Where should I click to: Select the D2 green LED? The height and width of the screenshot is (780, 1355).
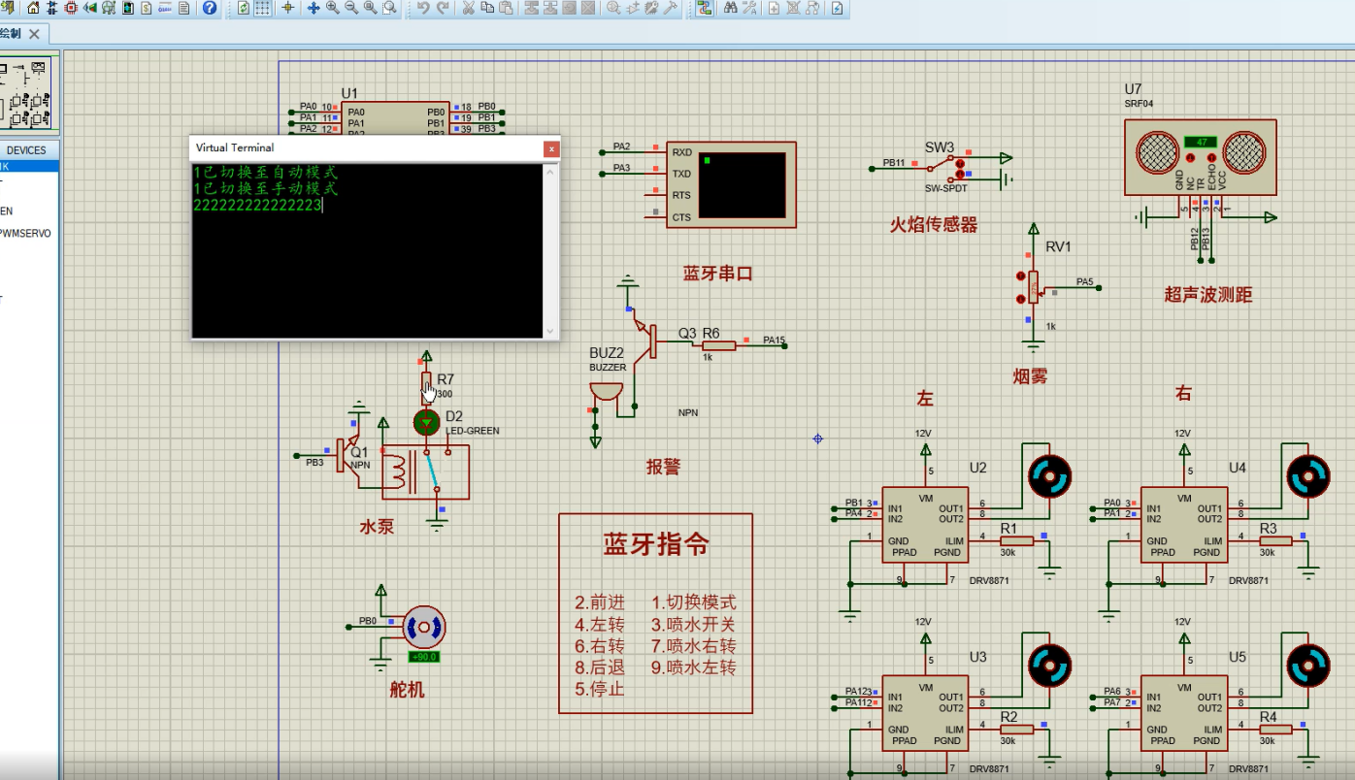point(426,422)
